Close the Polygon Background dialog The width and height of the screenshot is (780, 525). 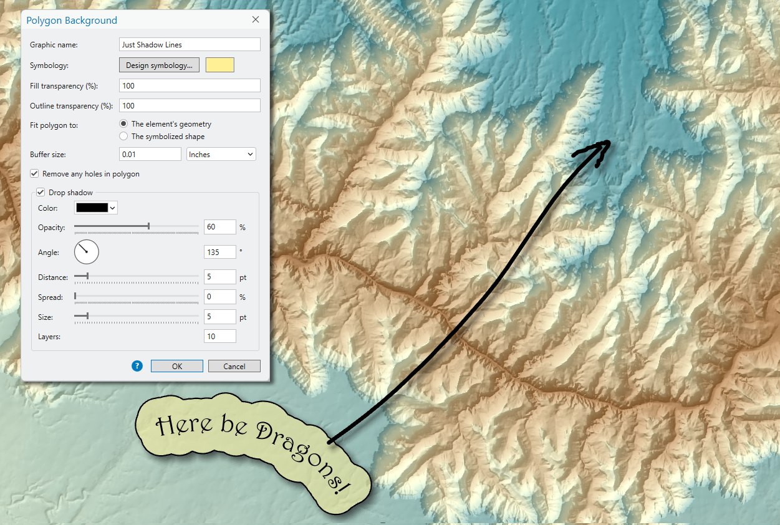tap(255, 20)
